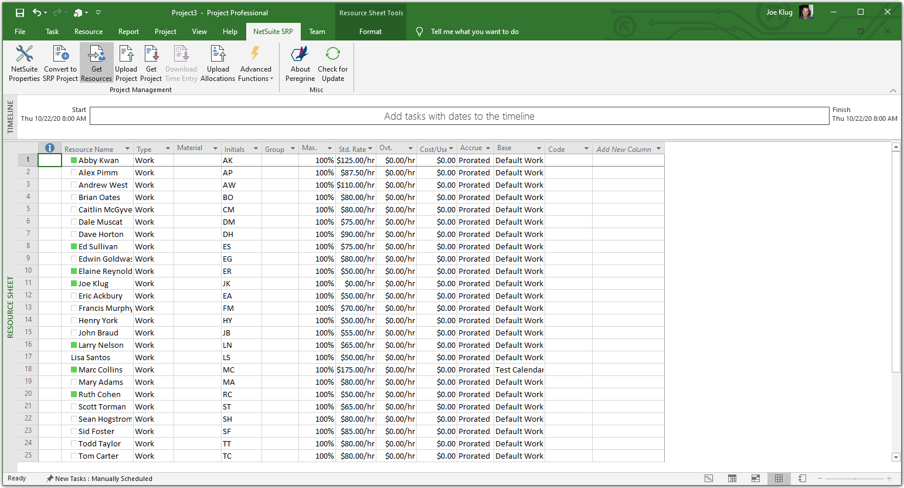Click Upload Allocations icon
904x488 pixels.
coord(217,63)
